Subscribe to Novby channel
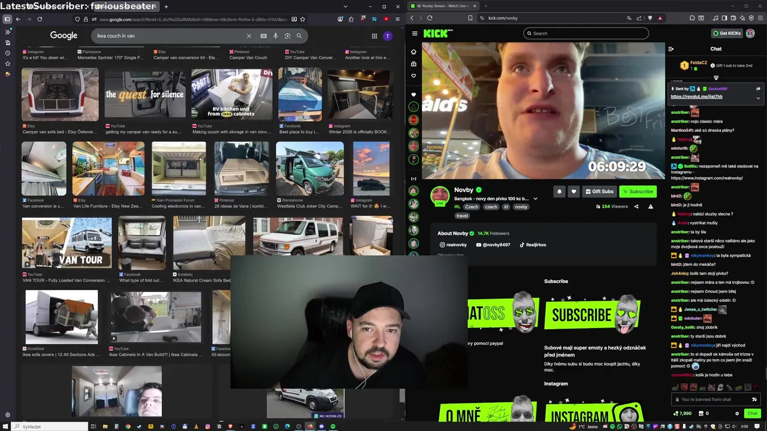Viewport: 767px width, 431px height. (638, 192)
